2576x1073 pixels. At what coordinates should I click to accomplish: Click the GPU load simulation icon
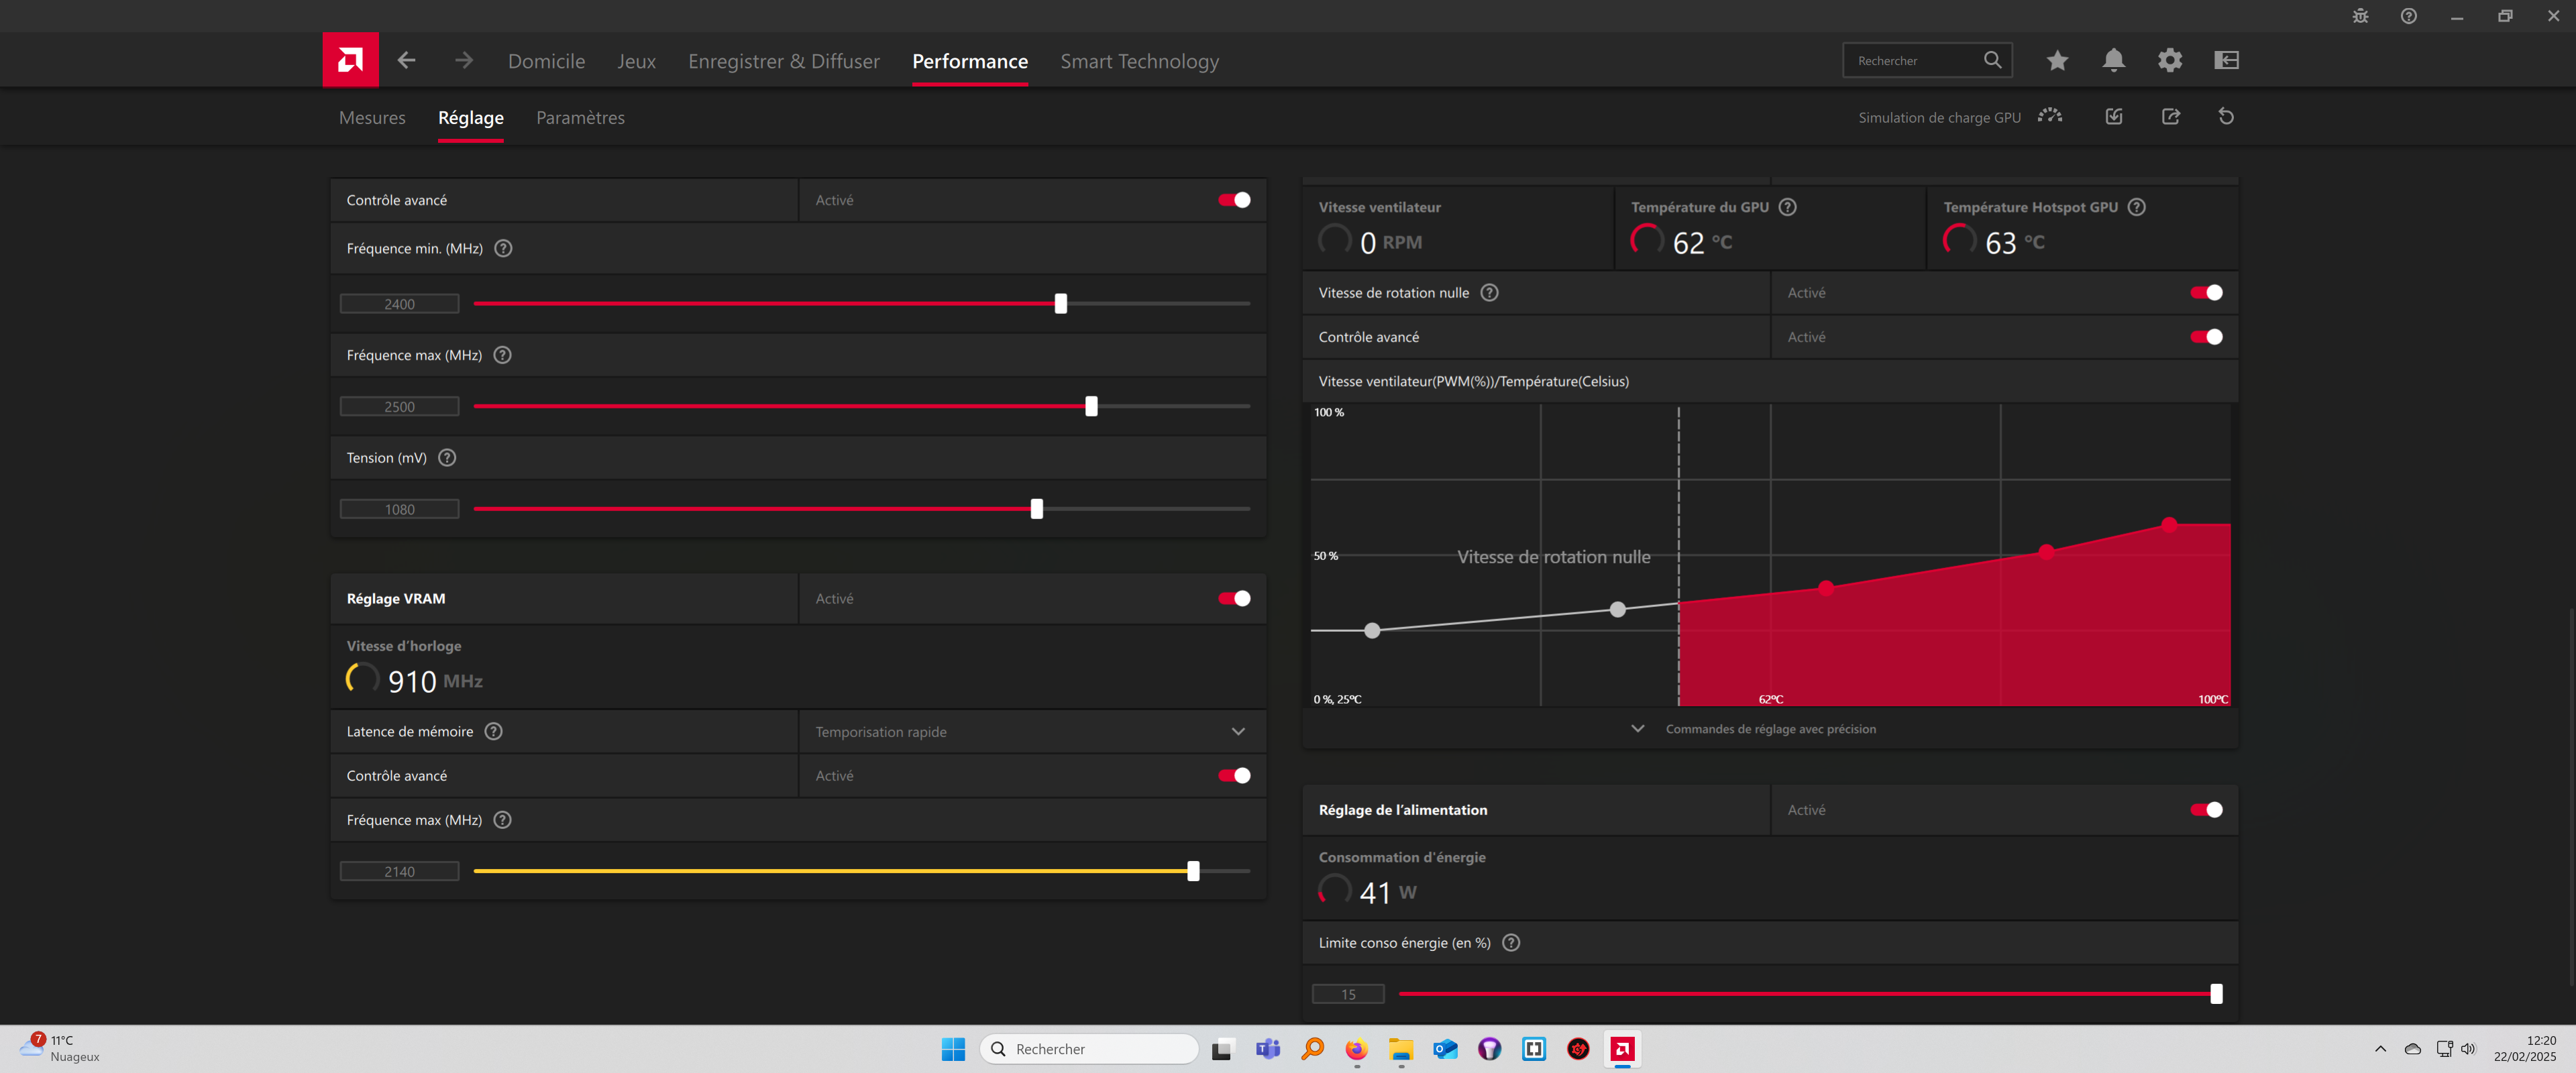coord(2050,117)
